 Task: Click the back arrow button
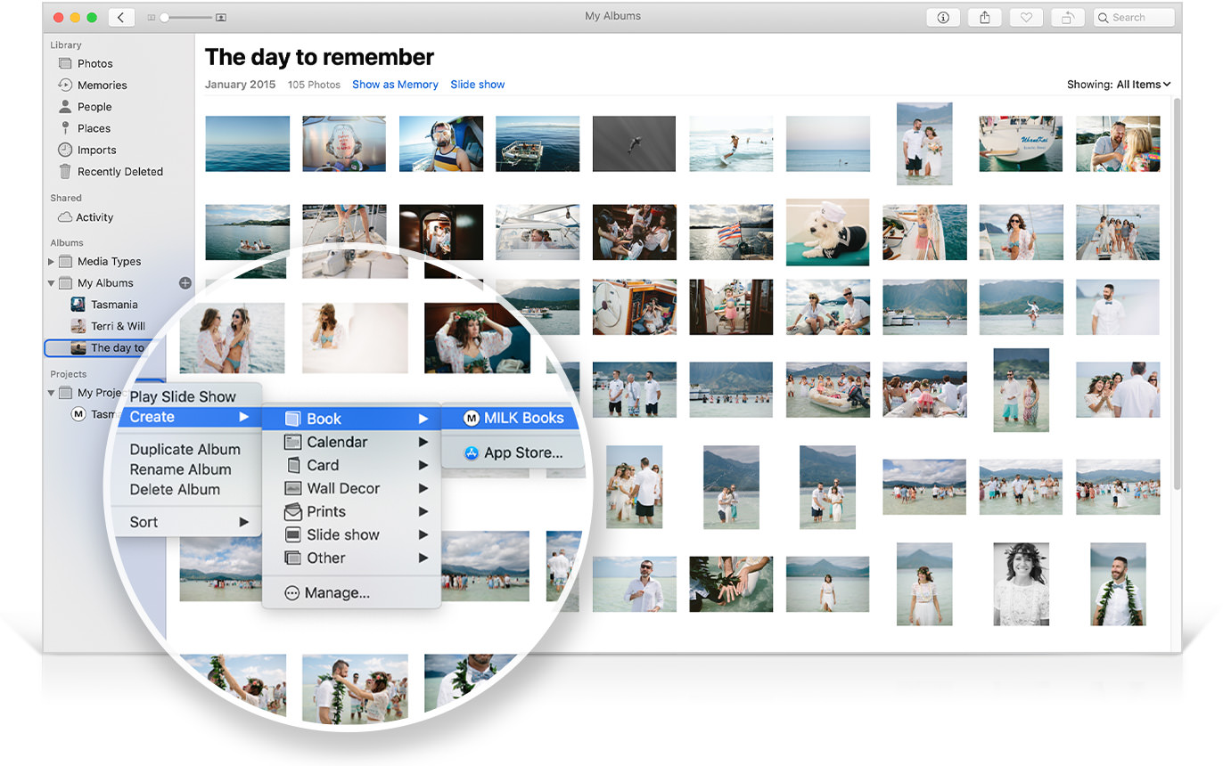tap(121, 16)
